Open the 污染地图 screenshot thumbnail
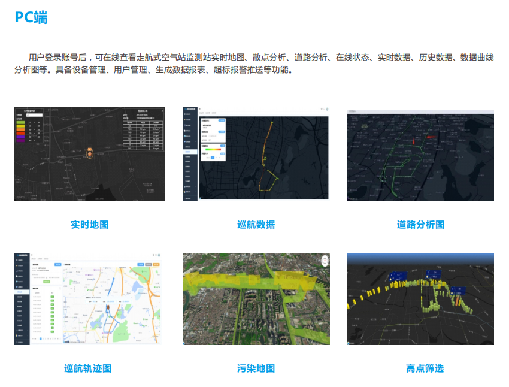509x387 pixels. [x=256, y=298]
